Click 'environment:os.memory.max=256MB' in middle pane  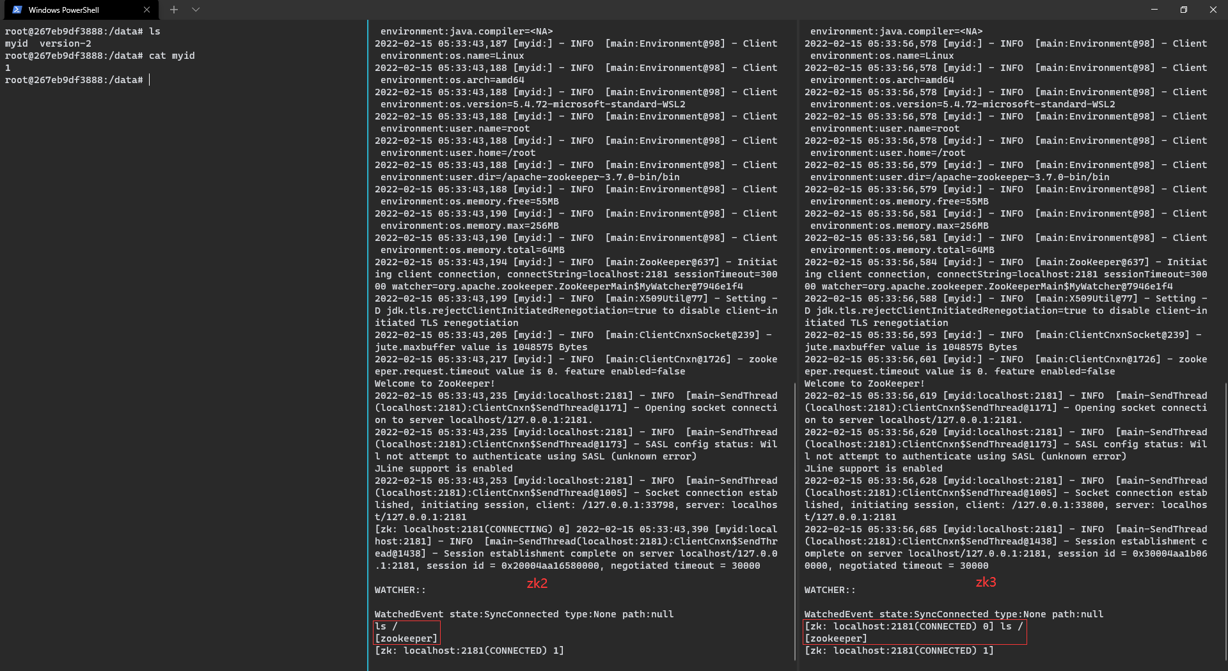tap(469, 226)
